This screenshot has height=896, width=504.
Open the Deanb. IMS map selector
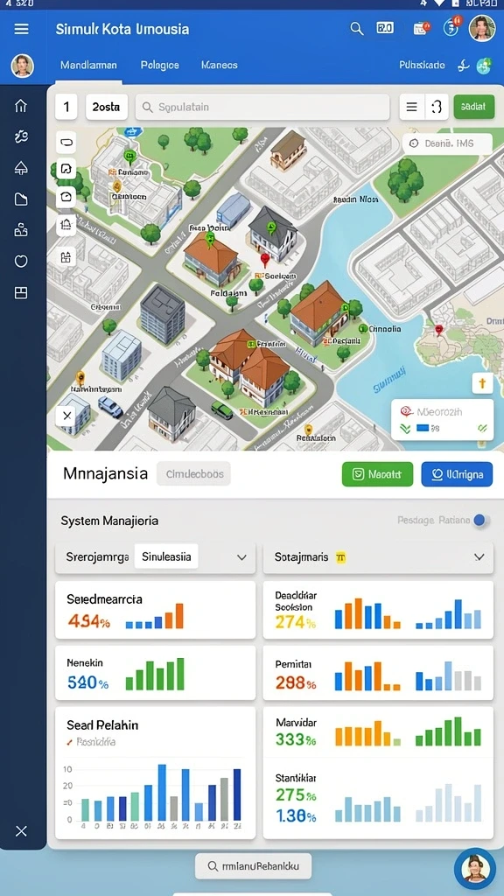point(447,143)
